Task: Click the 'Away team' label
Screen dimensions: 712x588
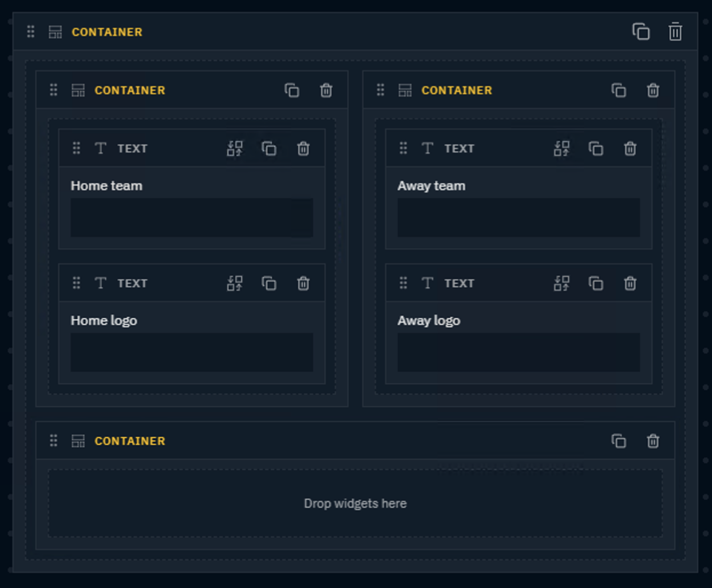Action: 432,185
